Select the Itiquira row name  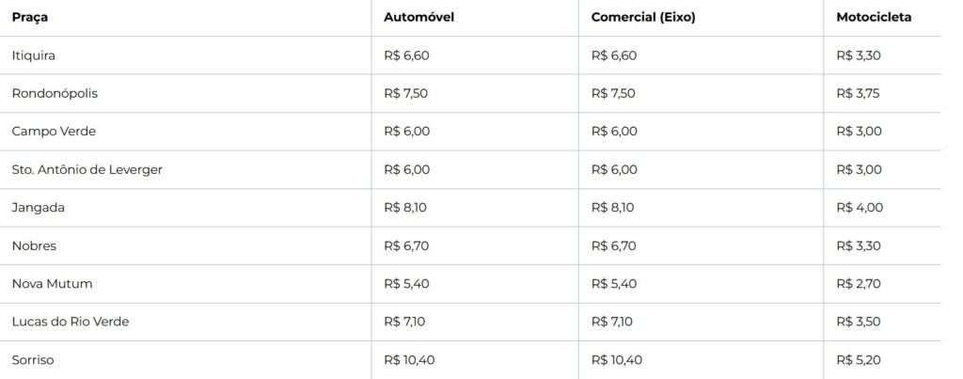pyautogui.click(x=34, y=55)
